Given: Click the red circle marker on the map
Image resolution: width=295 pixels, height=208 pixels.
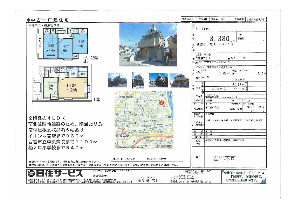Looking at the screenshot, I should pos(162,103).
